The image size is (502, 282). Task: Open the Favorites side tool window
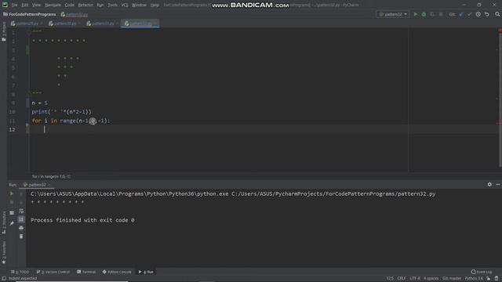click(3, 252)
